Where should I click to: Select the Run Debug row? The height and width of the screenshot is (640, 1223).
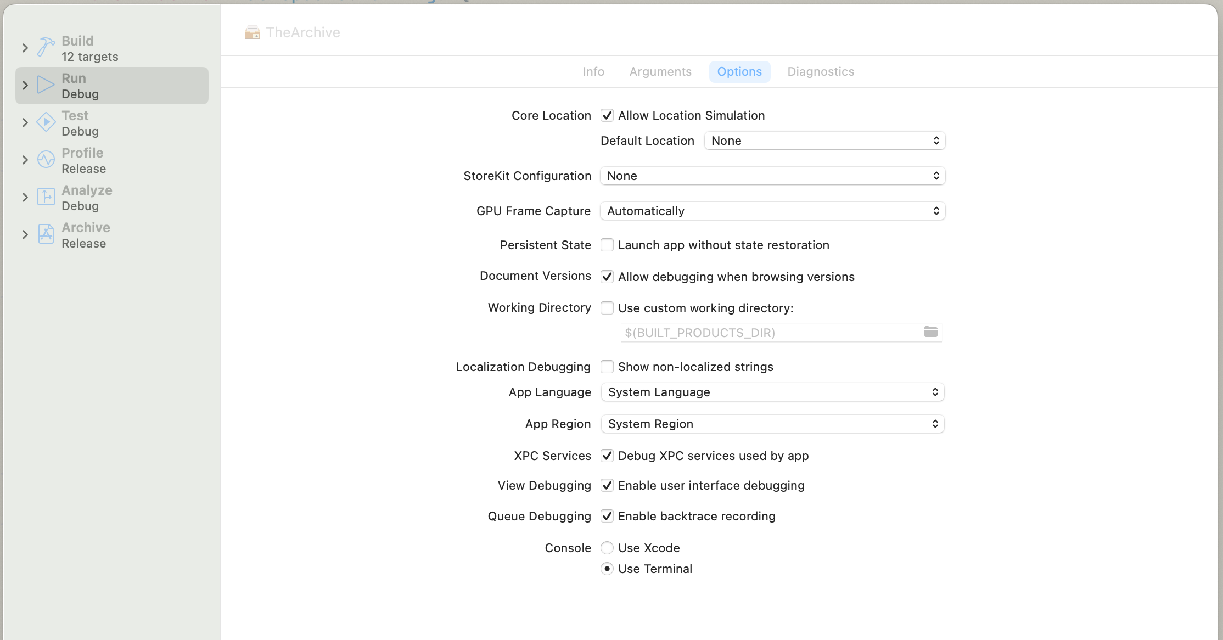coord(112,86)
